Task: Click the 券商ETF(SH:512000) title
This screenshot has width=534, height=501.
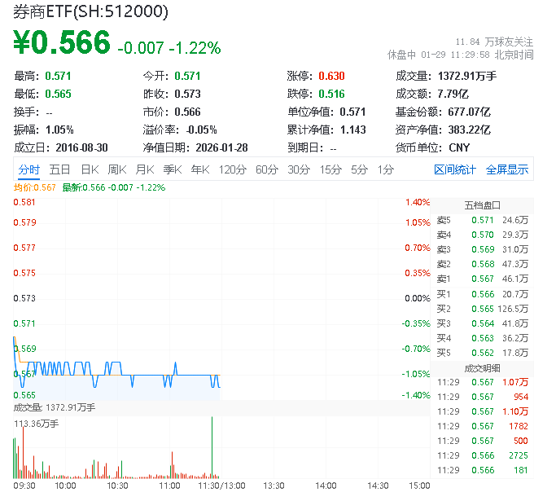Action: [x=91, y=11]
